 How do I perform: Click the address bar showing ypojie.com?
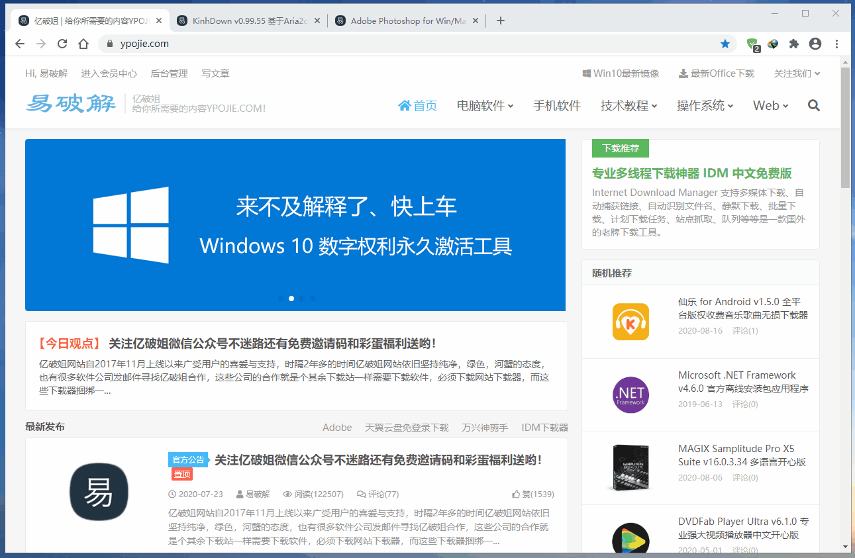point(417,44)
